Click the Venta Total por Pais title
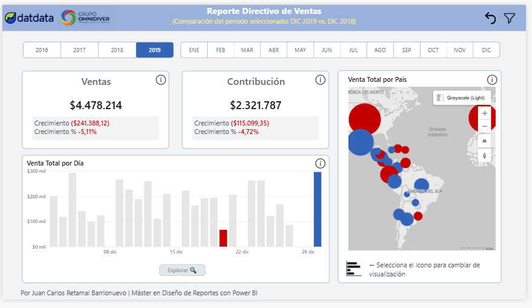This screenshot has width=532, height=308. [x=377, y=79]
